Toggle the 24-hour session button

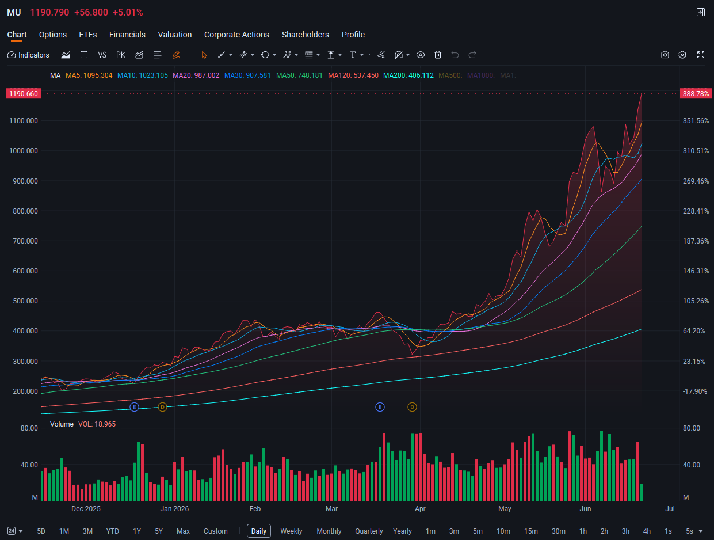coord(12,531)
